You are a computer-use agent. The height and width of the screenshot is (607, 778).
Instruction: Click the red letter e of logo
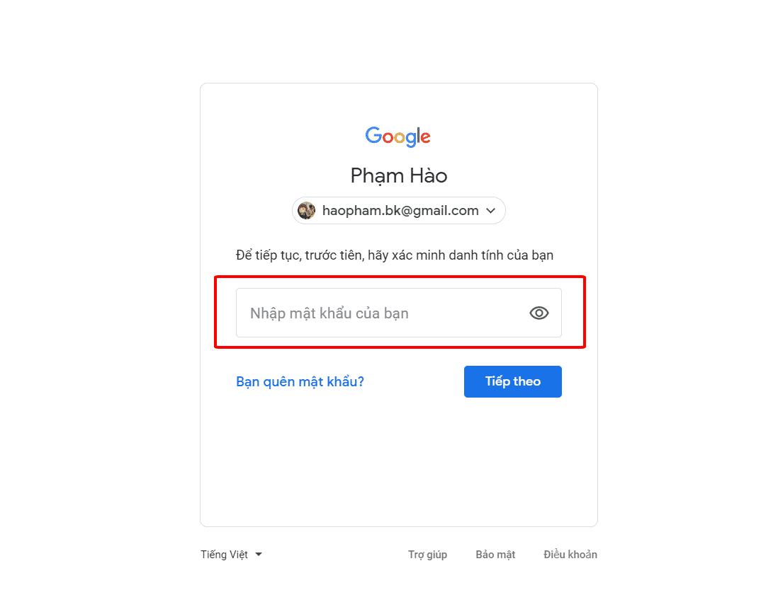425,138
